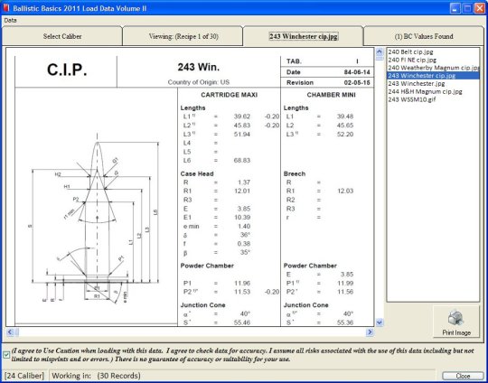This screenshot has height=383, width=488.
Task: Select 240 Weatherby Magnum cip.jpg entry
Action: tap(433, 68)
